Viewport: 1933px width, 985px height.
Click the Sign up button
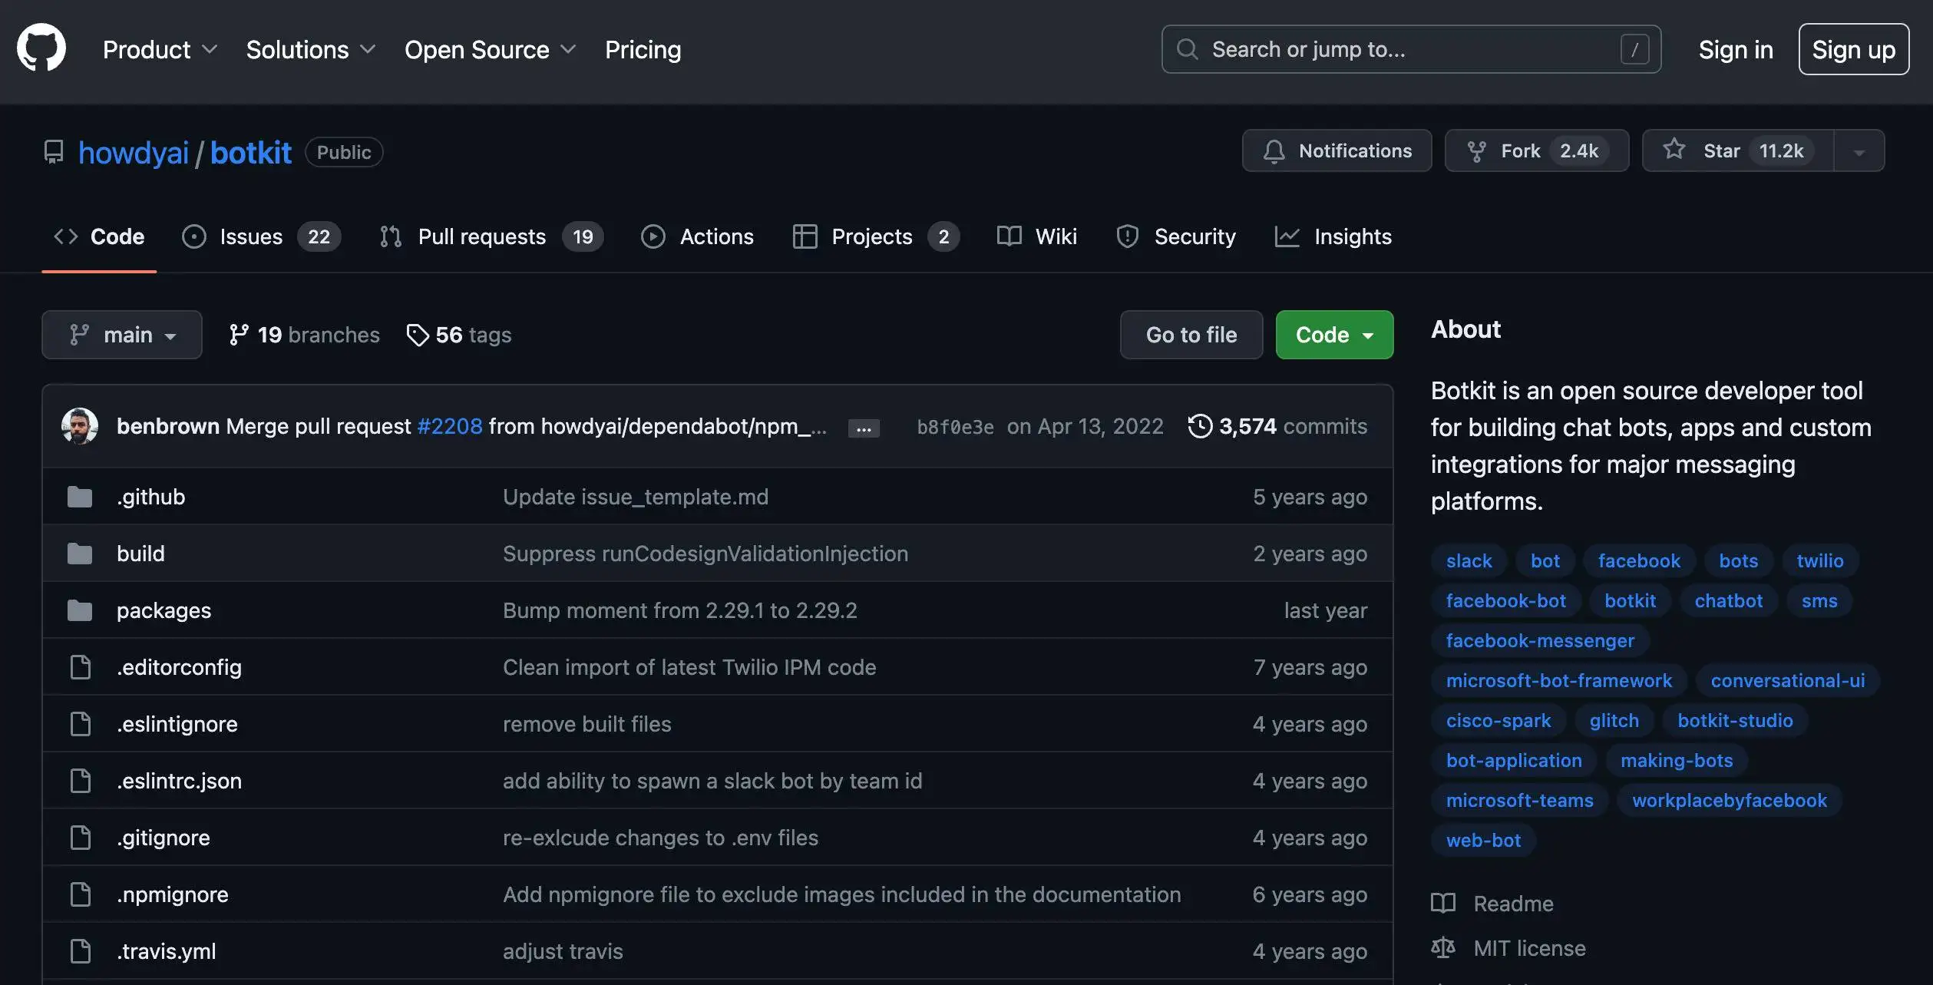1854,49
